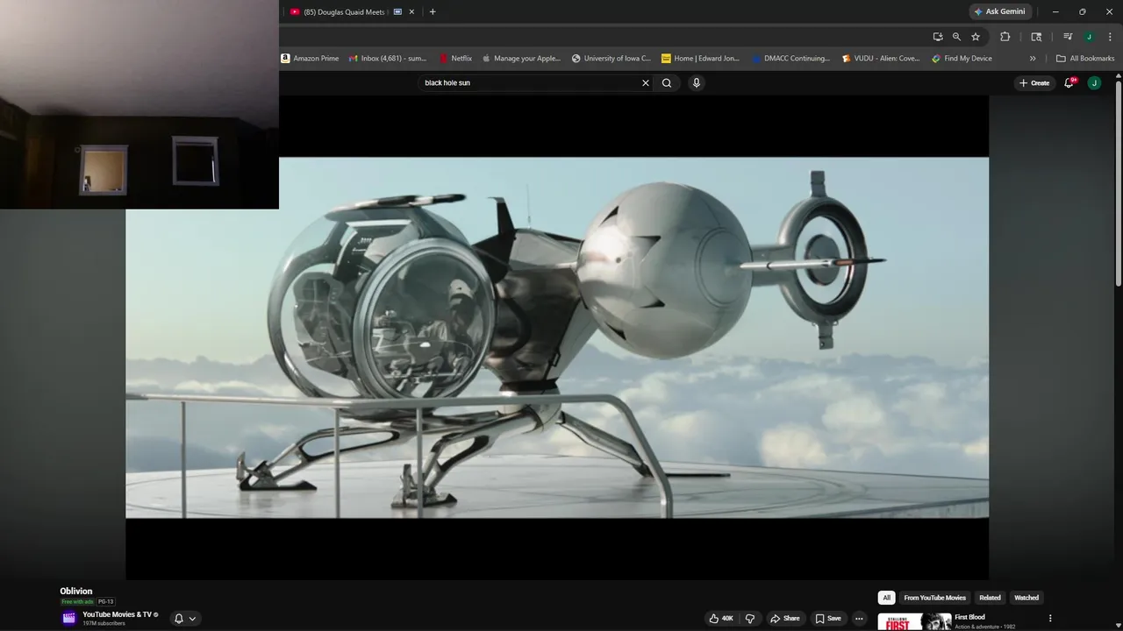Open YouTube notifications bell
Image resolution: width=1123 pixels, height=631 pixels.
coord(1069,83)
